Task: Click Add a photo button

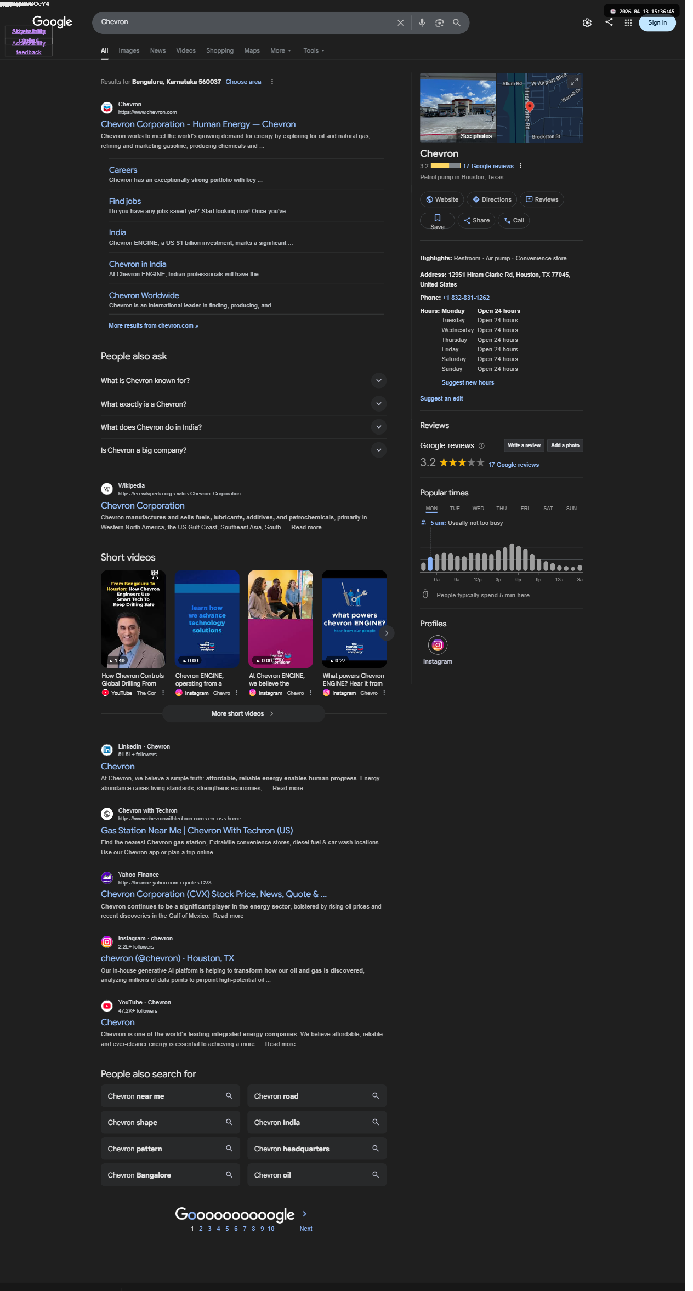Action: click(565, 445)
